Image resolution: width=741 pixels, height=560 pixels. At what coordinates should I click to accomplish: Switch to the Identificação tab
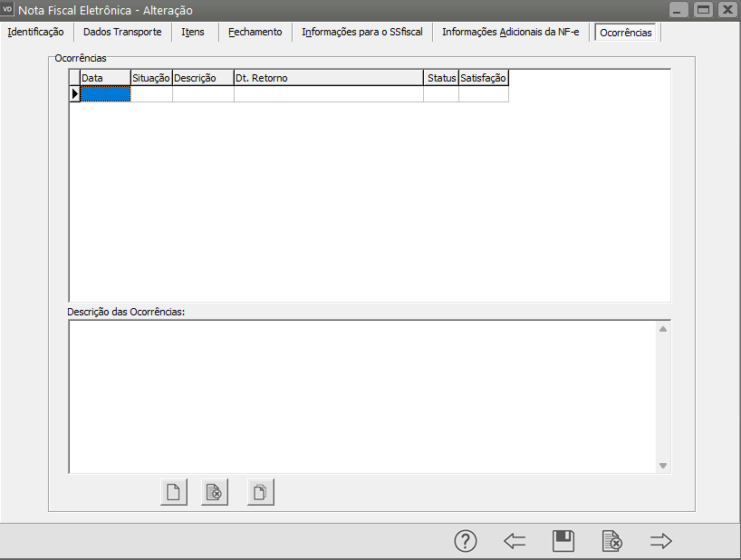pyautogui.click(x=35, y=32)
